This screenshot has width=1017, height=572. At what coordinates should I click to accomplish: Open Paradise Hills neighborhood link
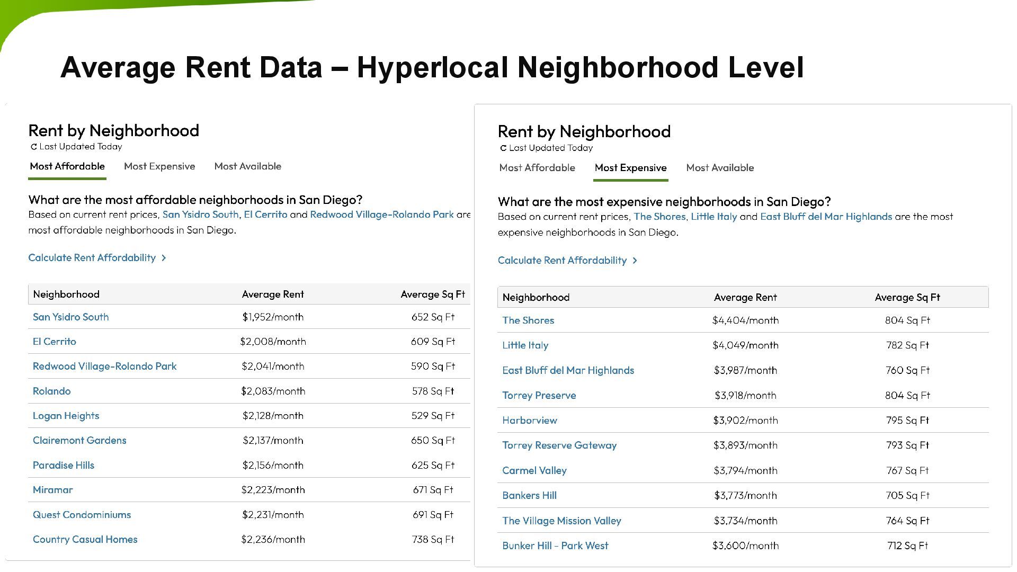click(63, 466)
